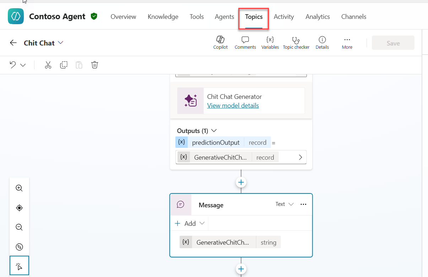428x277 pixels.
Task: Click the Cut scissors icon
Action: coord(48,65)
